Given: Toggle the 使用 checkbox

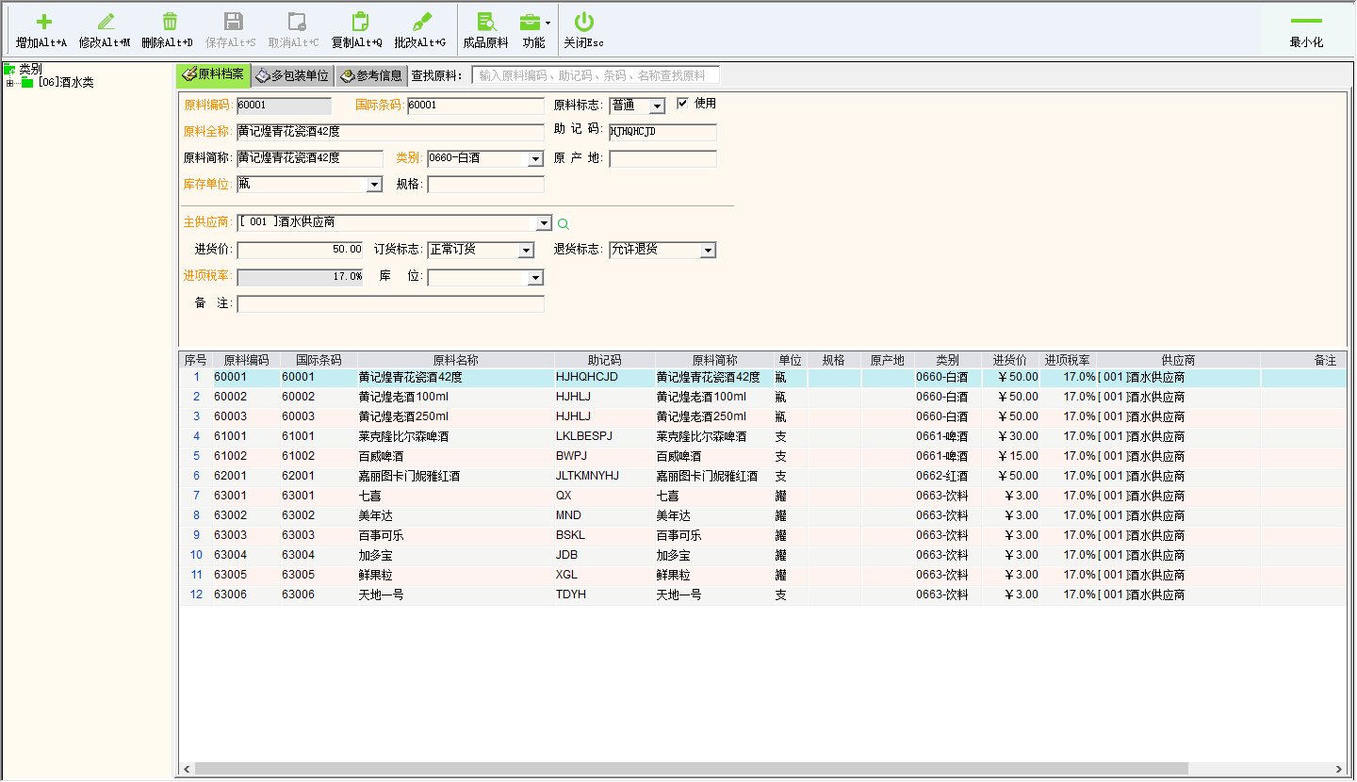Looking at the screenshot, I should (x=683, y=103).
